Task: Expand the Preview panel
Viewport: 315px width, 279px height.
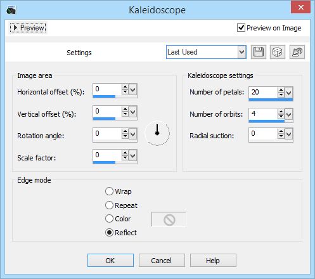Action: click(28, 28)
